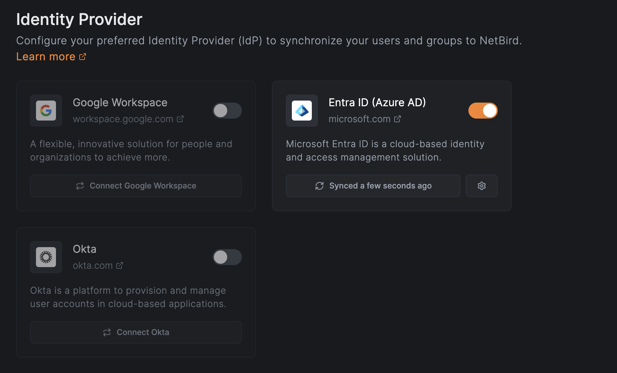617x373 pixels.
Task: Click the Google Workspace logo icon
Action: coord(46,111)
